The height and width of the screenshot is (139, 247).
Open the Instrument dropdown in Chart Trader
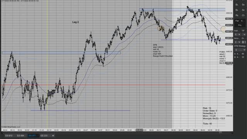click(x=237, y=34)
